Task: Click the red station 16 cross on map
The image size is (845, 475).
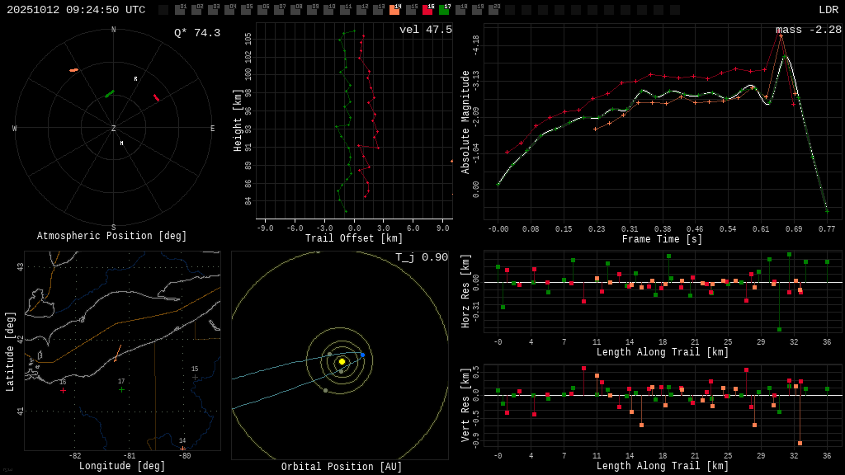Action: (x=63, y=390)
